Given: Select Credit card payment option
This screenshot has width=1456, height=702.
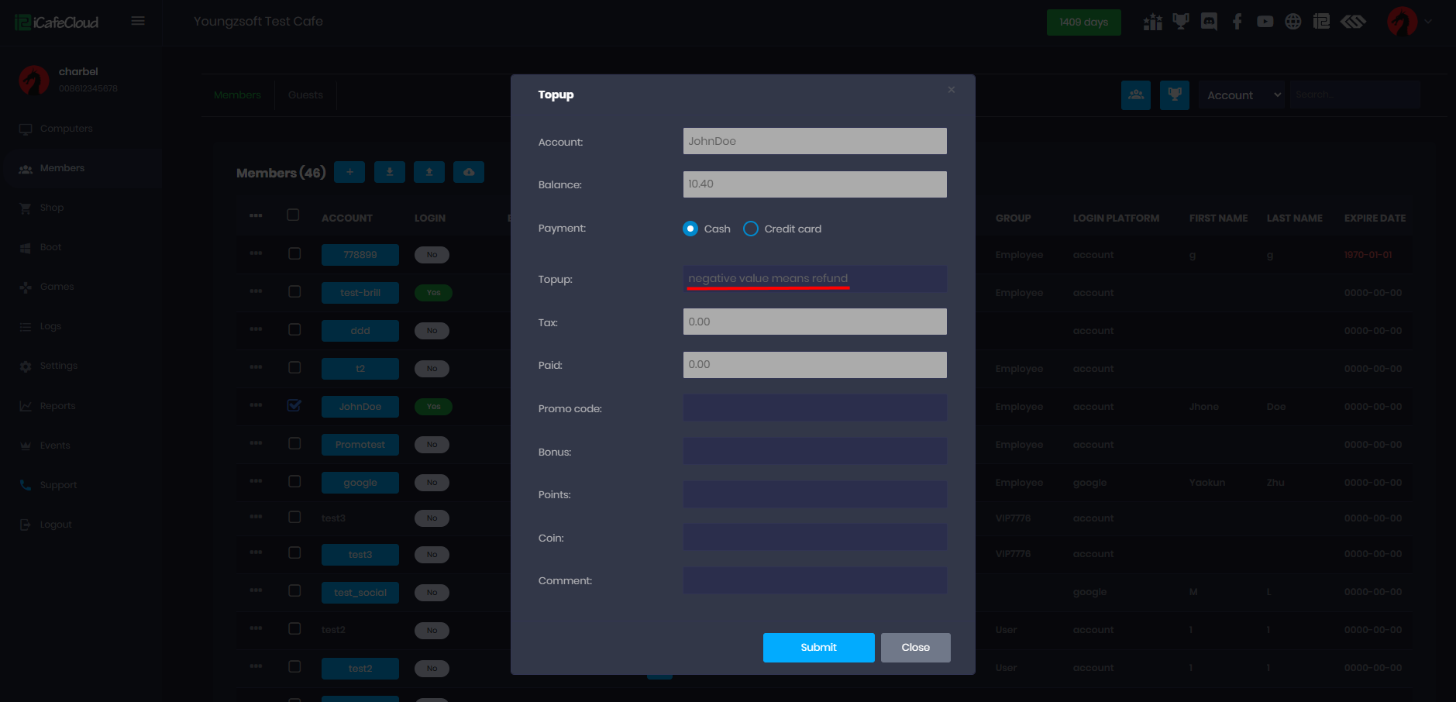Looking at the screenshot, I should click(x=750, y=229).
